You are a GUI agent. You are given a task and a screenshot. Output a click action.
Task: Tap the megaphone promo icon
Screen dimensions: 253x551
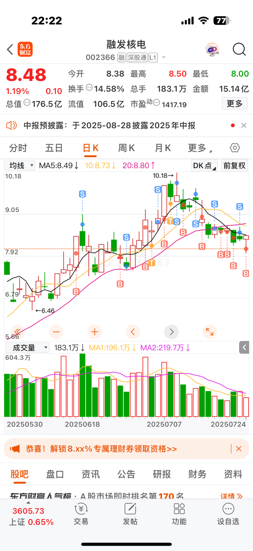15,449
